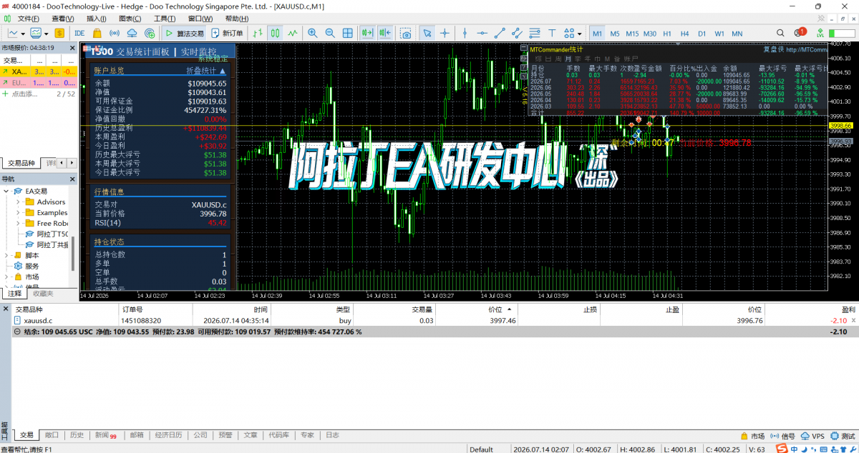Open the Market shopping bag icon
Image resolution: width=859 pixels, height=453 pixels.
tap(97, 33)
